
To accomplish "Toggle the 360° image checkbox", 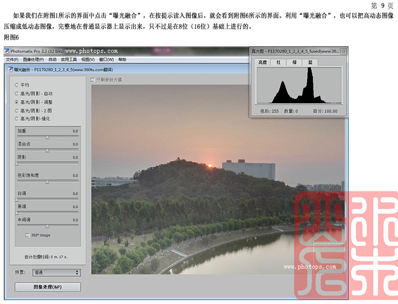I will pyautogui.click(x=27, y=235).
